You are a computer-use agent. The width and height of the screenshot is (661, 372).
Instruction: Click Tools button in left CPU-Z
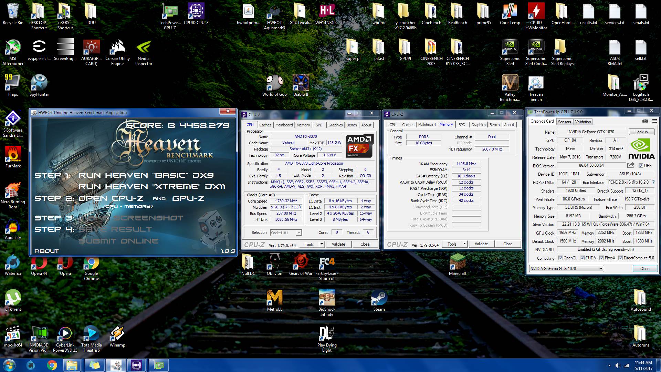(x=309, y=244)
